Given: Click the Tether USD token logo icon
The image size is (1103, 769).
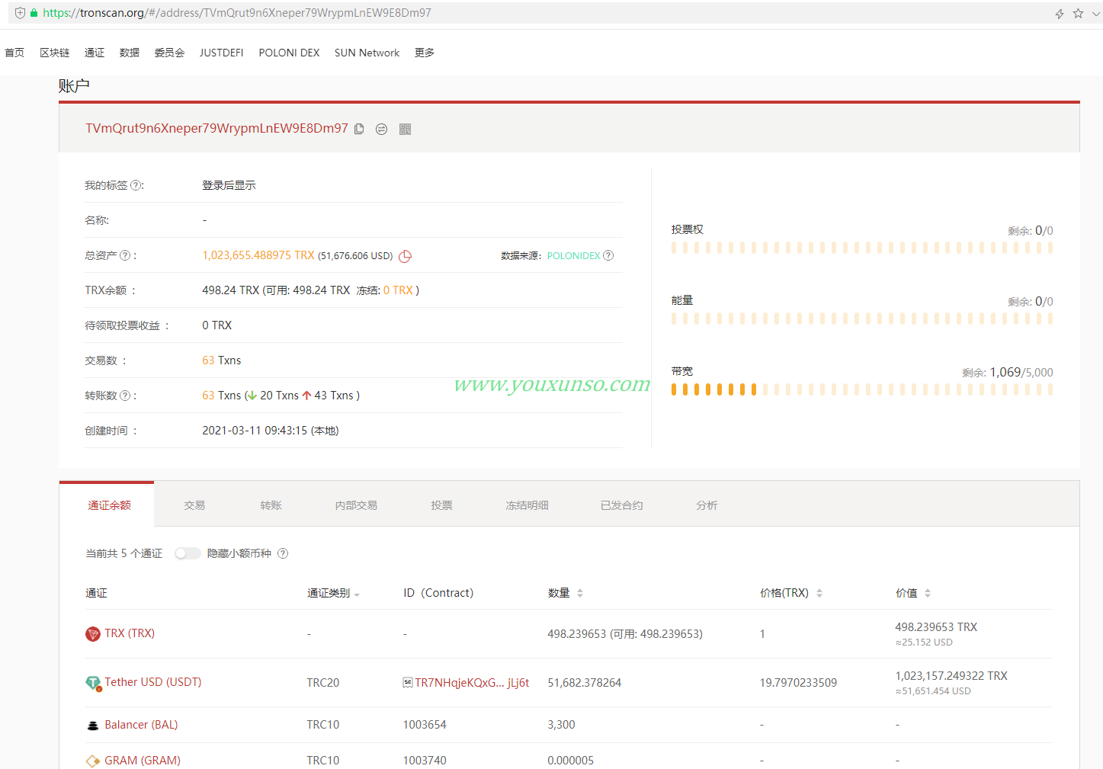Looking at the screenshot, I should pos(93,683).
